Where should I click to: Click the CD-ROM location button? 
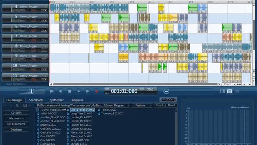tap(16, 113)
